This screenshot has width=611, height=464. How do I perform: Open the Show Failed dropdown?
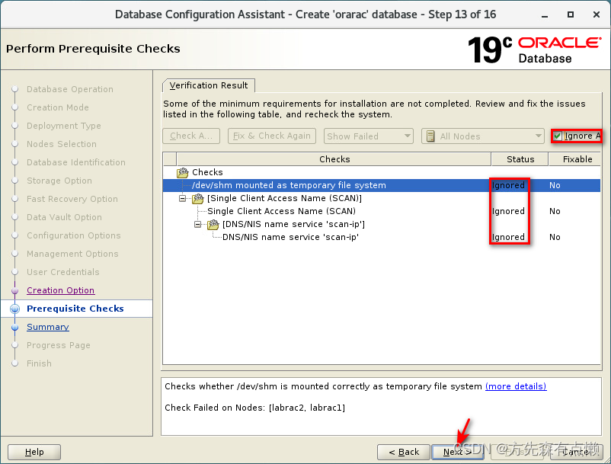coord(368,136)
